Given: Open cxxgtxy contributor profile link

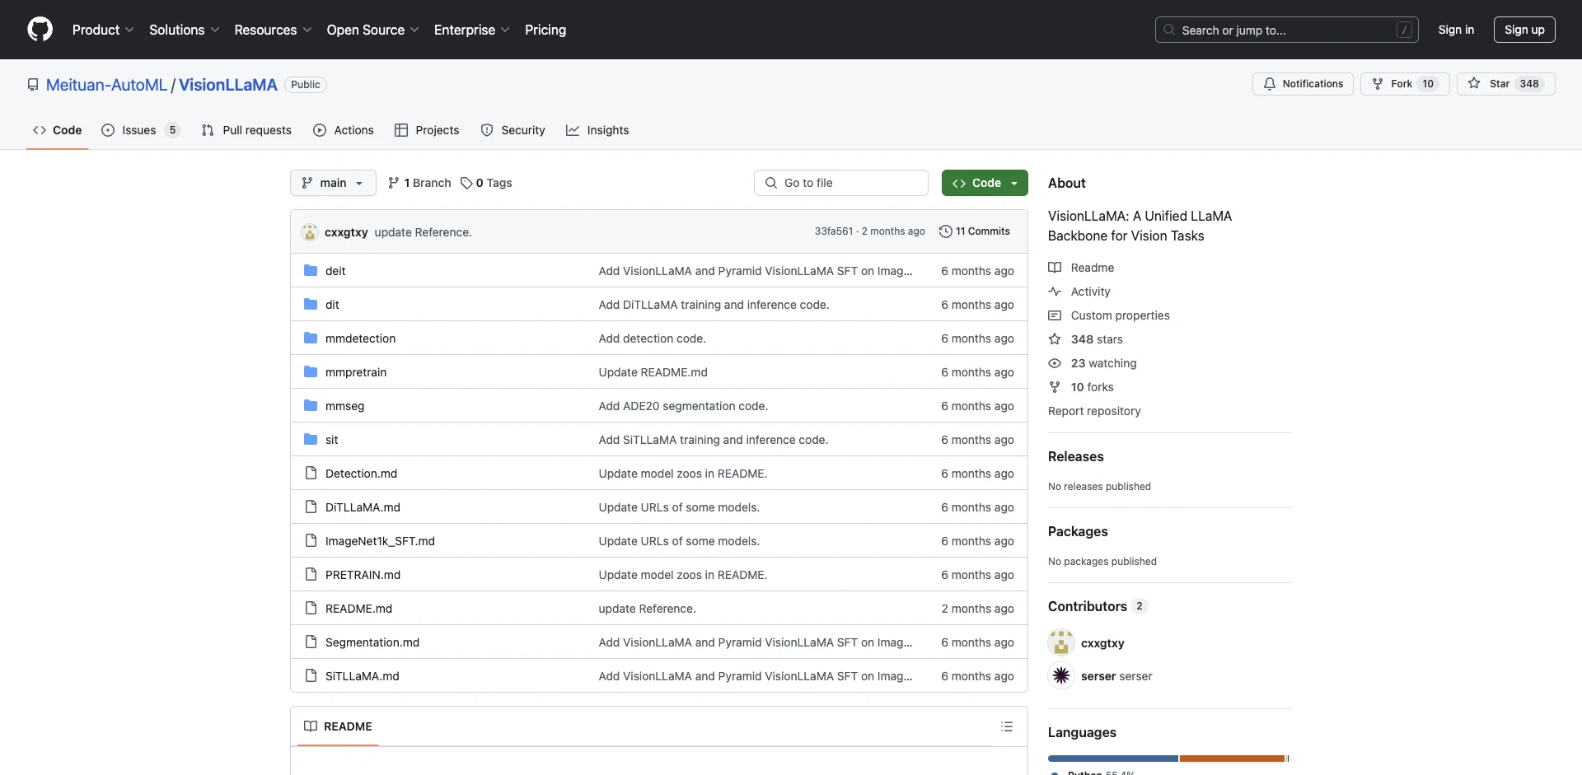Looking at the screenshot, I should [x=1102, y=643].
